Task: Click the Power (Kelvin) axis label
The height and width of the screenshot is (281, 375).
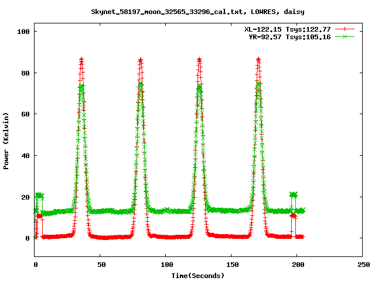Action: [x=6, y=141]
